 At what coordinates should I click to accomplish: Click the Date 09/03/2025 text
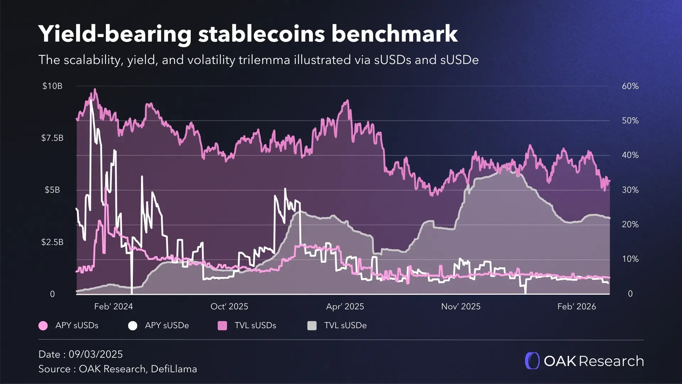81,354
